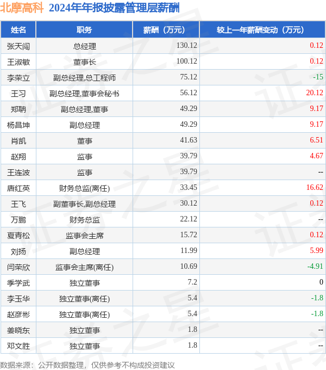The height and width of the screenshot is (370, 326).
Task: Click the 副董事长,副总经理 position cell
Action: 85,204
